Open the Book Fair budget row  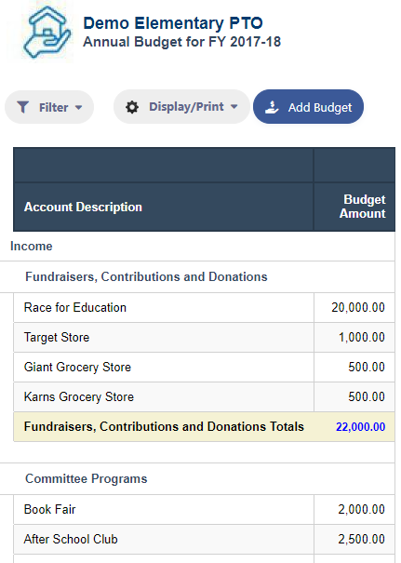(204, 509)
